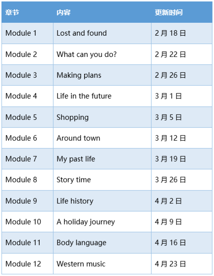Select the Making plans row text
The image size is (214, 276).
click(x=79, y=75)
